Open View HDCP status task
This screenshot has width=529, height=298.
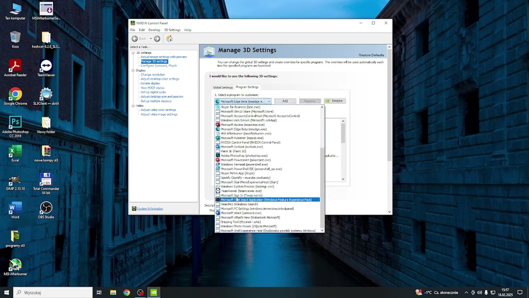click(x=153, y=88)
